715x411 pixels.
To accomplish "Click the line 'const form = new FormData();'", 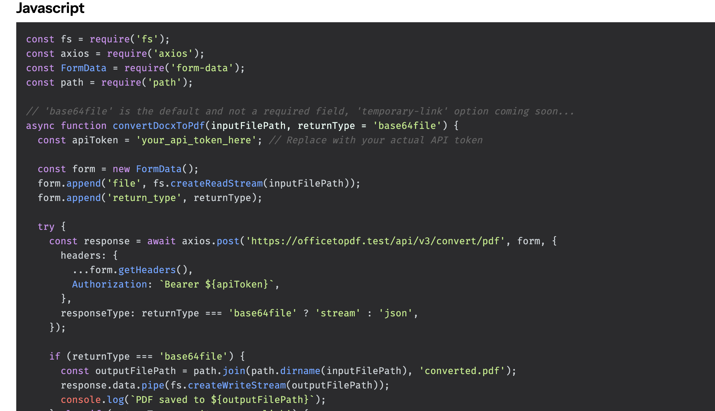I will (x=118, y=169).
